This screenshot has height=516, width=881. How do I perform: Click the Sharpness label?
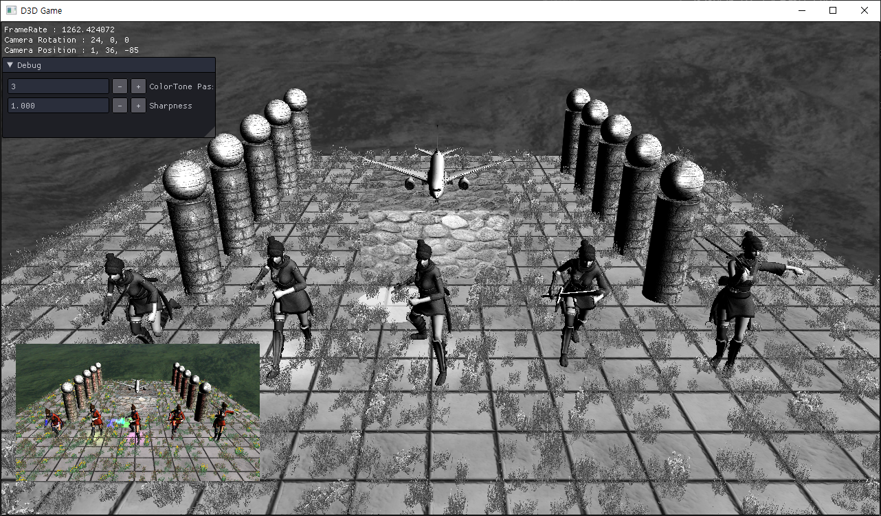click(x=170, y=106)
